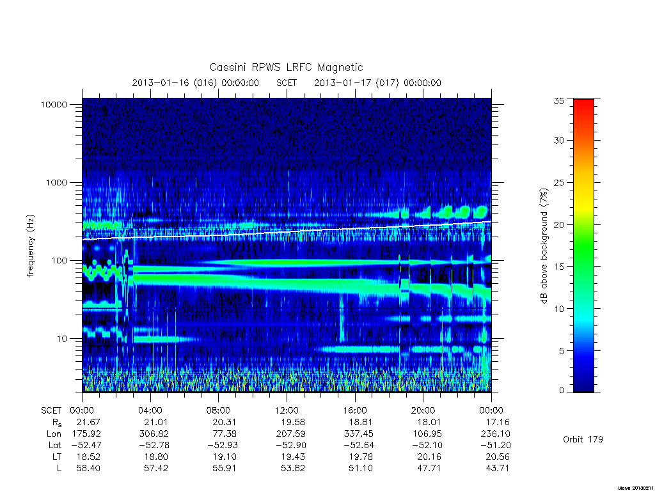This screenshot has height=491, width=655.
Task: Click the colorbar value 0
Action: pos(562,391)
